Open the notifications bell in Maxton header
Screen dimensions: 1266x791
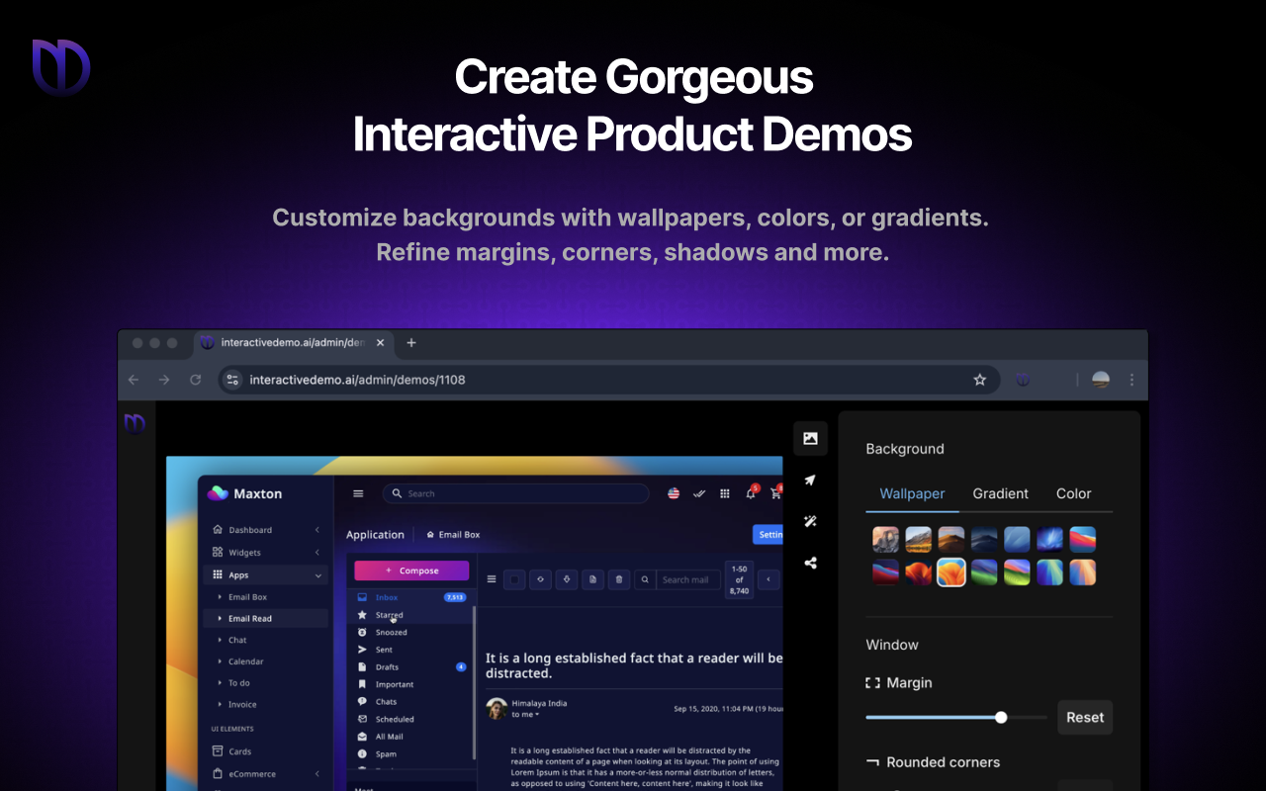750,492
